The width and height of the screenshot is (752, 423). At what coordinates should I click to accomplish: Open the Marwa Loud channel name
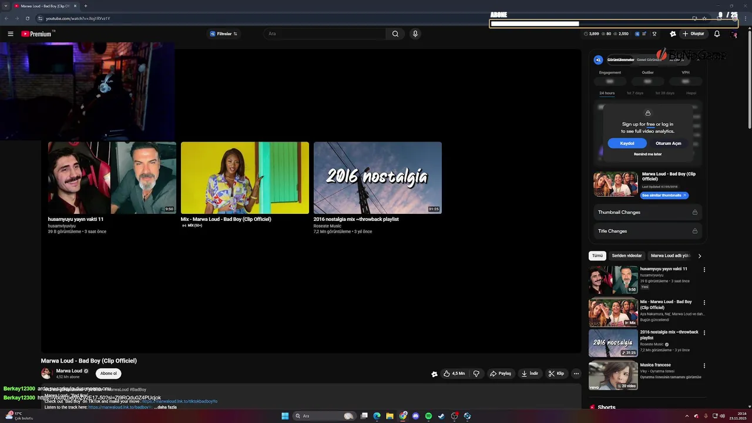69,371
